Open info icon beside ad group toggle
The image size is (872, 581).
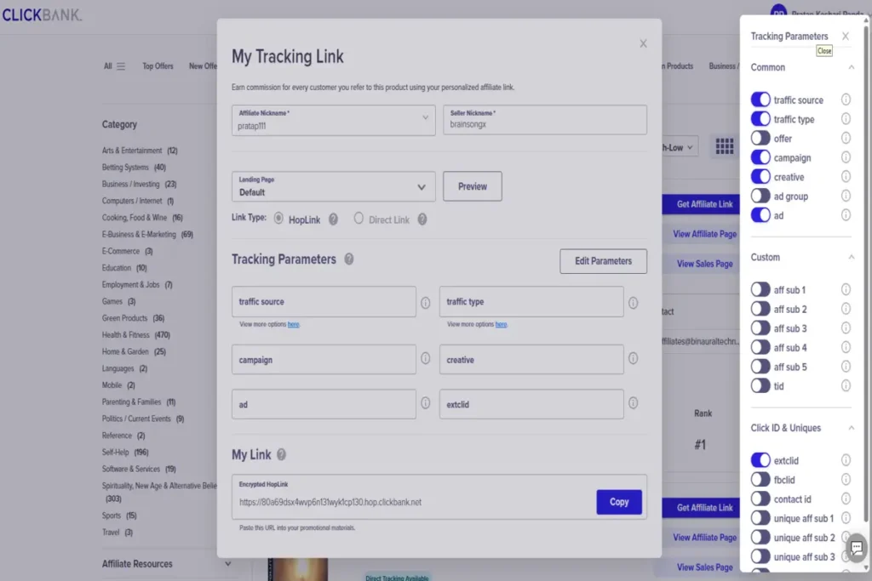pyautogui.click(x=846, y=196)
